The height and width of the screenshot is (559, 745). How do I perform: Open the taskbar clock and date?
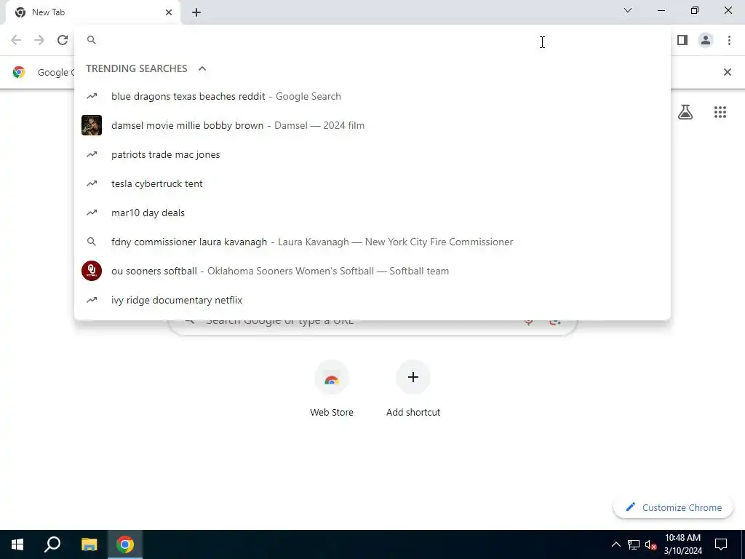[x=682, y=544]
